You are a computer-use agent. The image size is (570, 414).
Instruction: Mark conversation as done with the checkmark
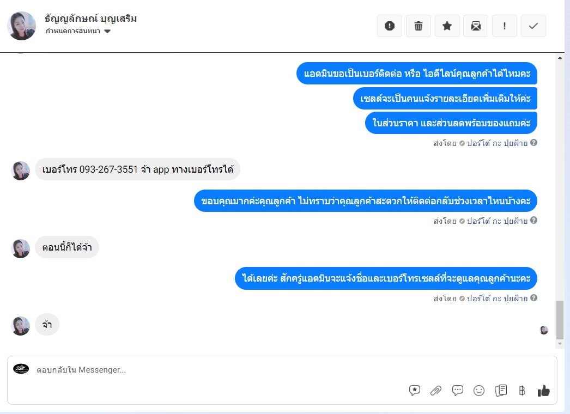point(533,26)
